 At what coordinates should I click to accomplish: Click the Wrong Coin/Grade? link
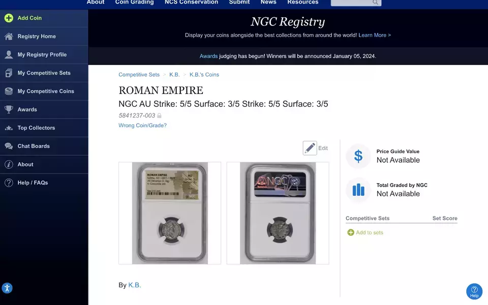pyautogui.click(x=142, y=126)
